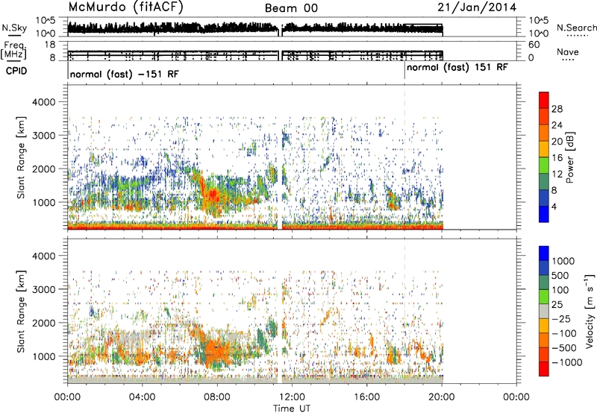Click the '28' value on the power scale
This screenshot has height=413, width=597.
click(557, 109)
